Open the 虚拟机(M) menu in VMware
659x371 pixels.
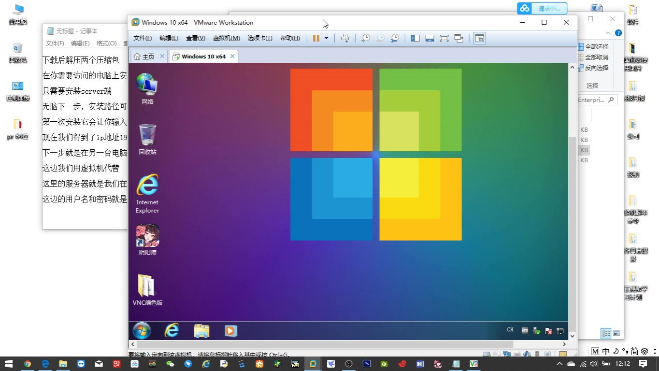pyautogui.click(x=226, y=38)
